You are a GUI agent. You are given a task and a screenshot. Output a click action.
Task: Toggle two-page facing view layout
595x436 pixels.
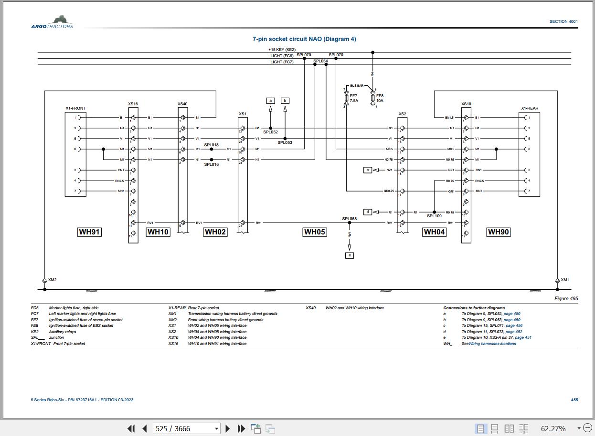(x=509, y=428)
